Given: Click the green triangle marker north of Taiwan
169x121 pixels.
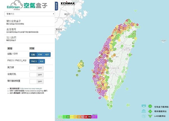Looking at the screenshot, I should 135,11.
